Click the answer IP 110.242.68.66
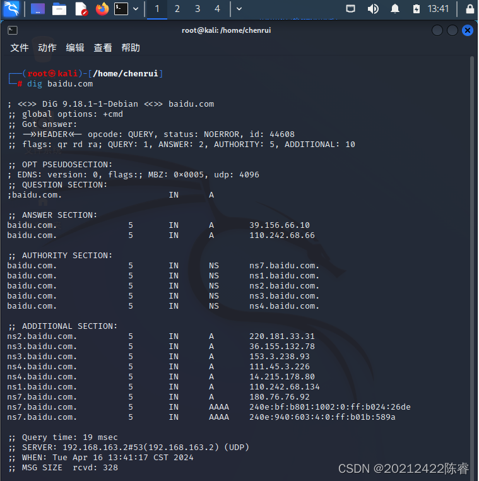The width and height of the screenshot is (479, 481). point(282,235)
